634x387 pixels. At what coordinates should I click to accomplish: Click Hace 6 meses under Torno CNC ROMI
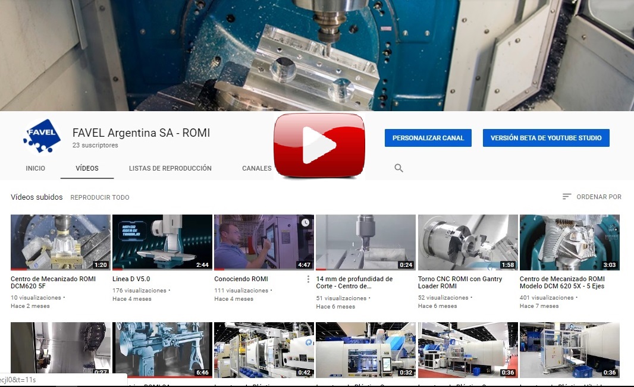(438, 306)
